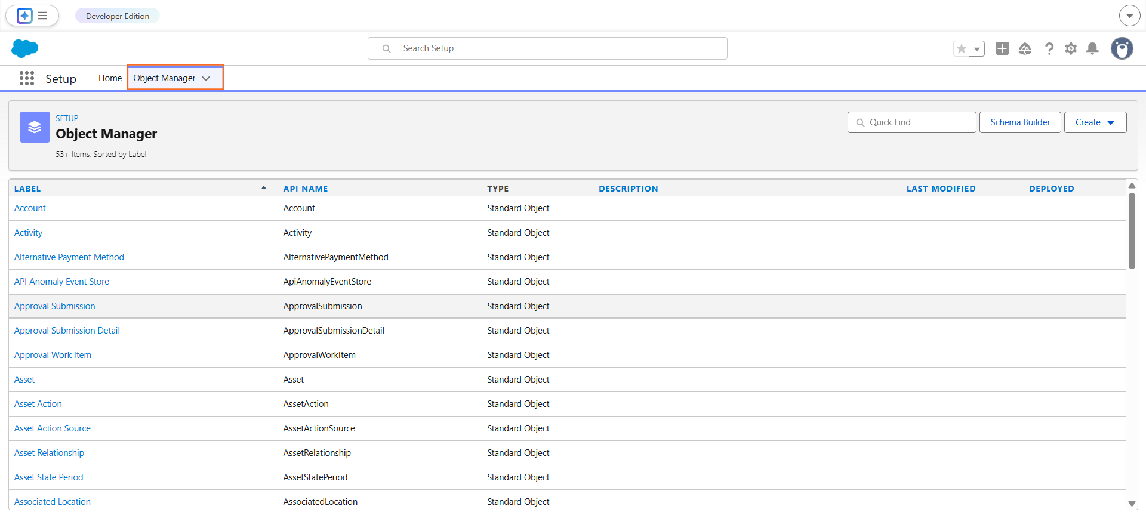Screen dimensions: 1146x518
Task: Click the table scrollbar up arrow
Action: 1132,186
